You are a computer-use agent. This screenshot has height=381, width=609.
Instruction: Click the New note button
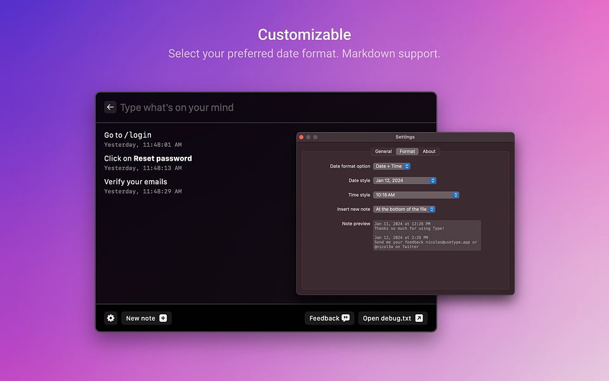(146, 317)
